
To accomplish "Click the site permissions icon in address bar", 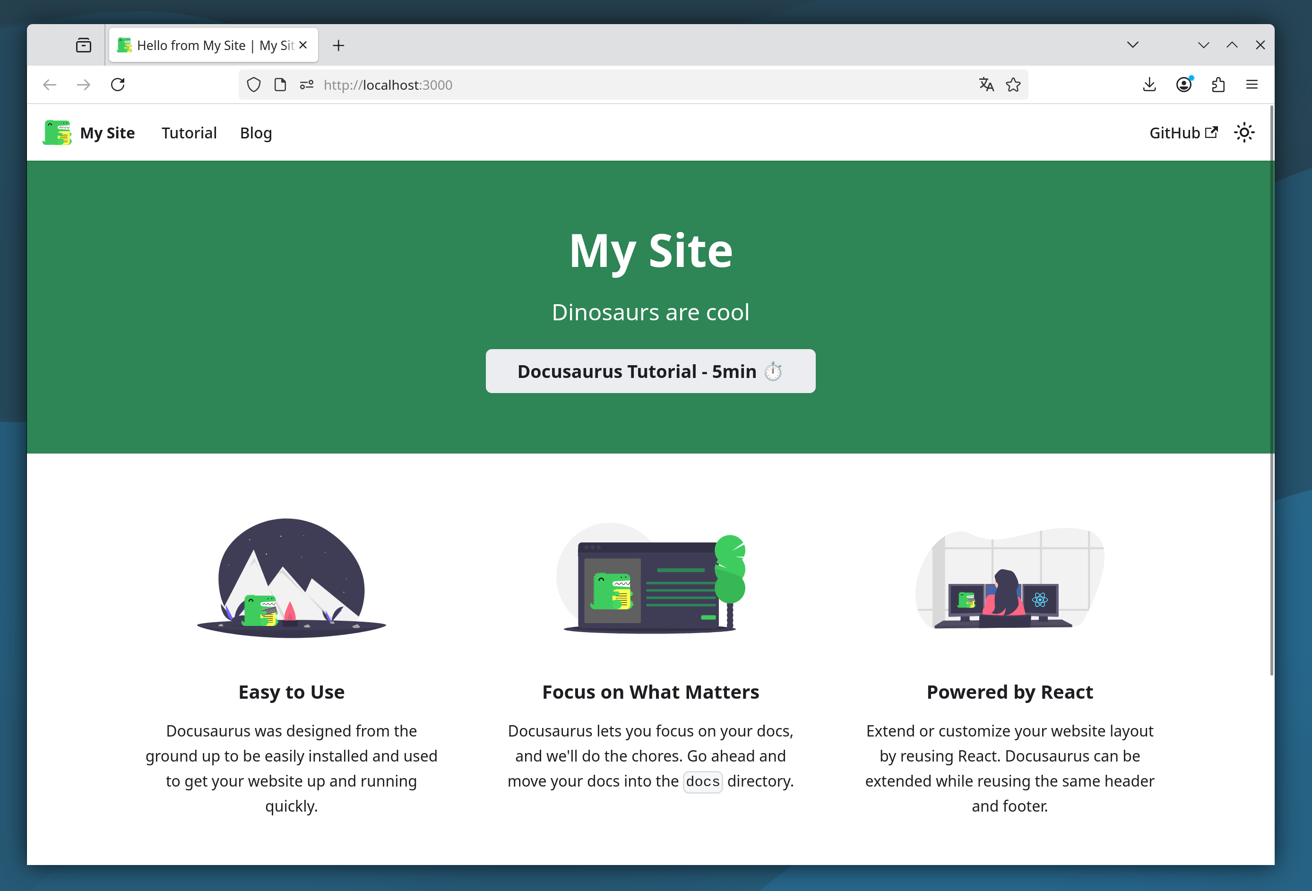I will point(307,85).
